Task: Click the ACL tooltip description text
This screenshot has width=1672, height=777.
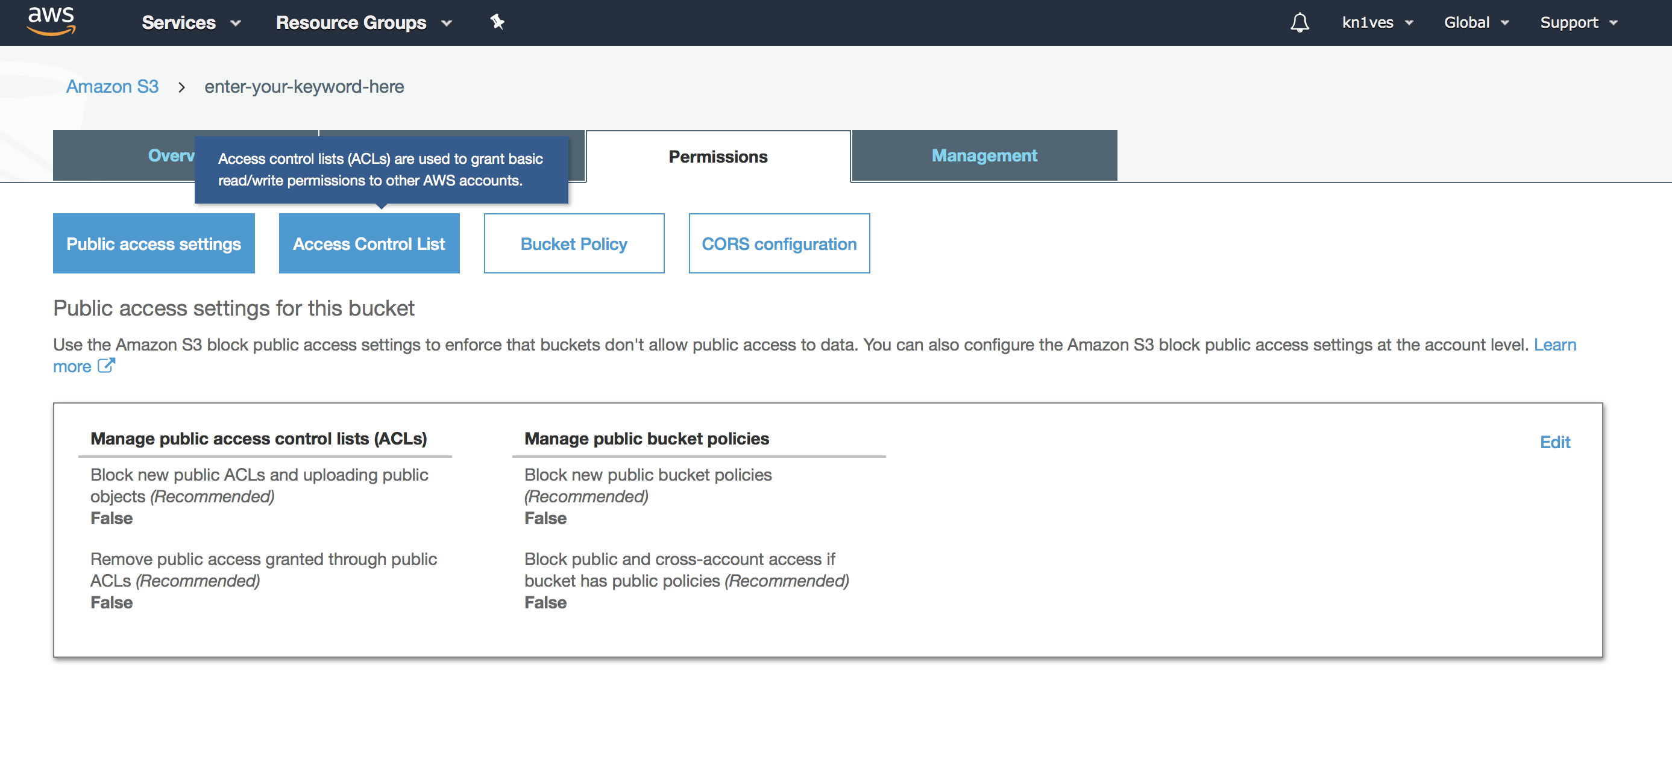Action: (x=380, y=170)
